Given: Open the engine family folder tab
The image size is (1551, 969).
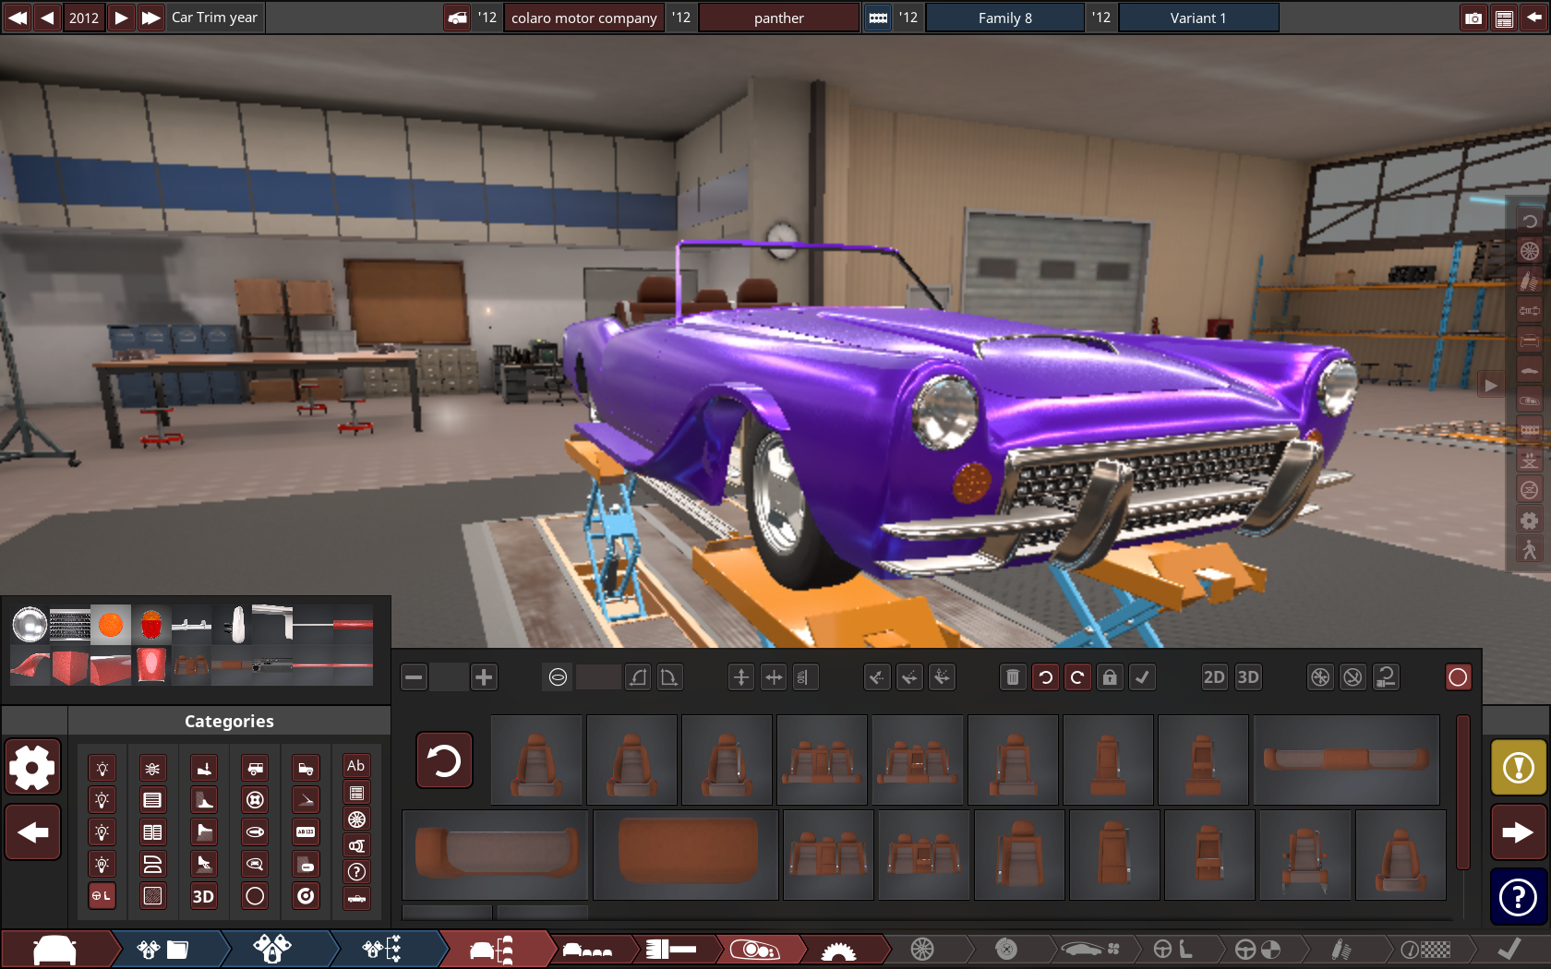Looking at the screenshot, I should click(164, 949).
